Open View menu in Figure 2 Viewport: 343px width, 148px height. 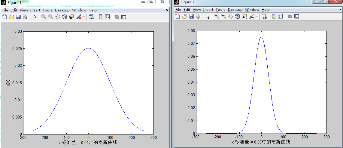(197, 10)
